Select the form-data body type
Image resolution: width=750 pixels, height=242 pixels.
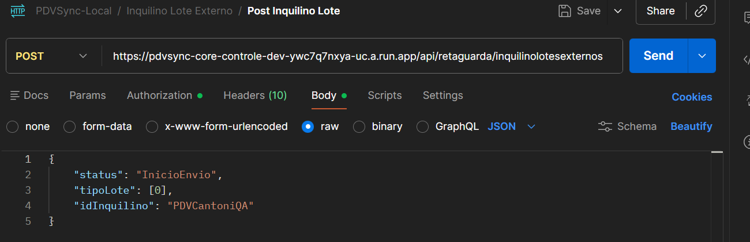(x=70, y=126)
